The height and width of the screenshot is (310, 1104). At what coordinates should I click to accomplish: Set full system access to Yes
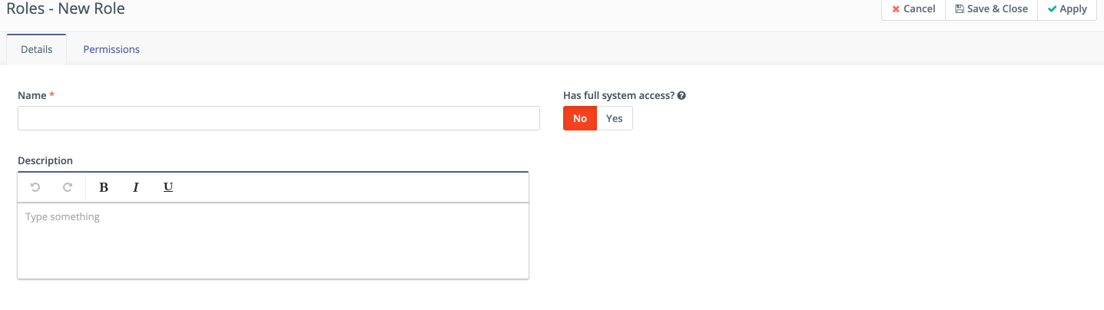tap(614, 118)
